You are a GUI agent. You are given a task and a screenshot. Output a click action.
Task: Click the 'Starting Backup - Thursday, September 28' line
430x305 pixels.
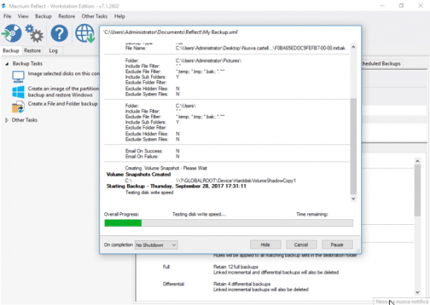point(176,186)
